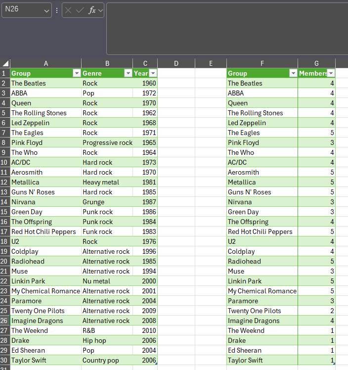Open the Members filter dropdown

pos(331,73)
